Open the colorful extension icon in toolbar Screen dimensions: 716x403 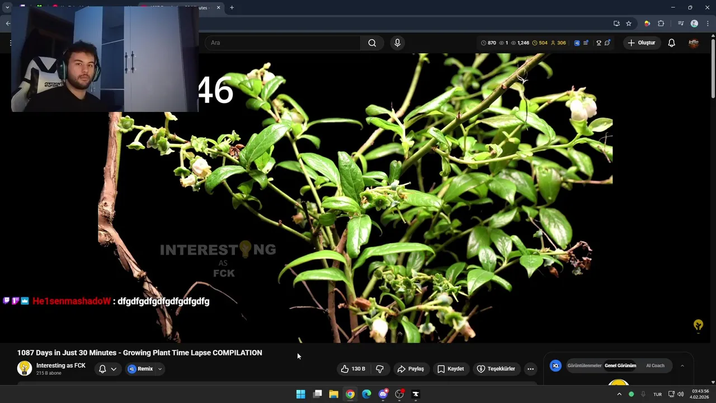pos(647,24)
